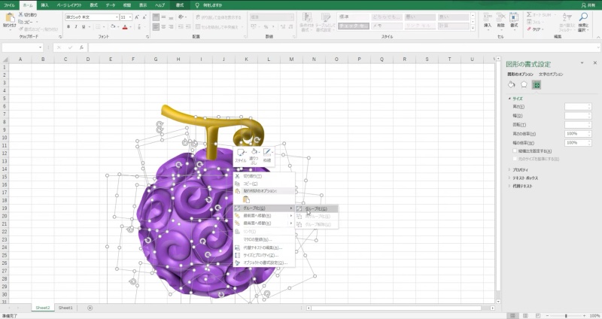
Task: Open the File (ファイル) tab
Action: click(9, 5)
